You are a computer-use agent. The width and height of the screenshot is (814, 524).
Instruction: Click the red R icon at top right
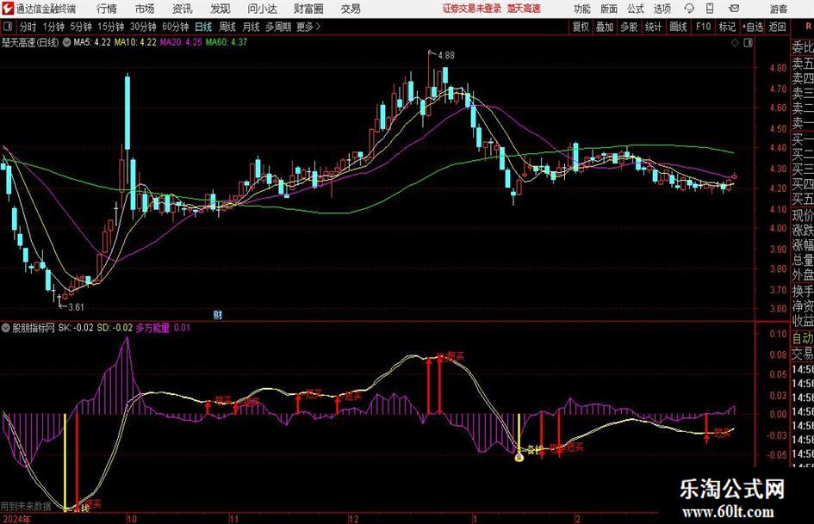[x=808, y=27]
